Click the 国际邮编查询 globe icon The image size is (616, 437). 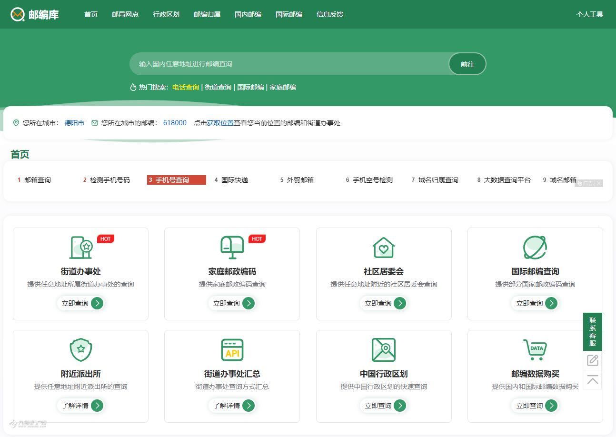pyautogui.click(x=535, y=248)
